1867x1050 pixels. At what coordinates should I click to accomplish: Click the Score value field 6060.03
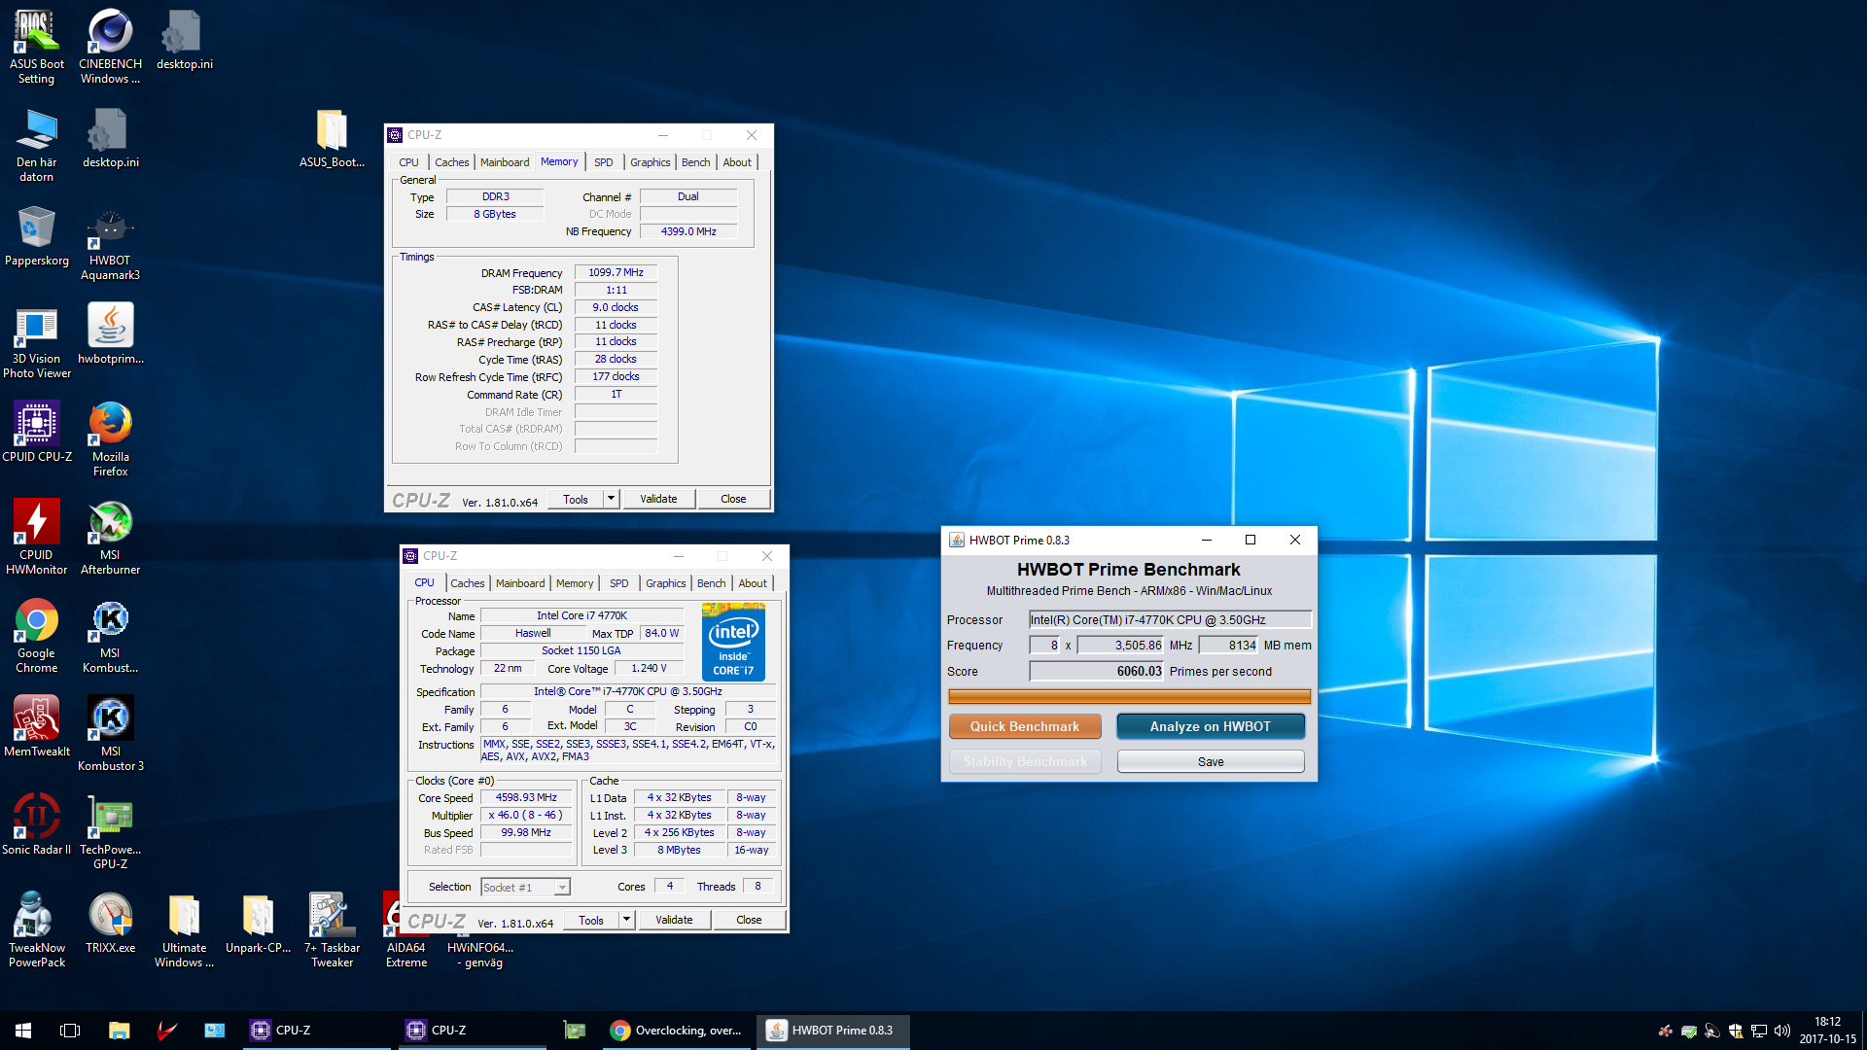pyautogui.click(x=1097, y=671)
